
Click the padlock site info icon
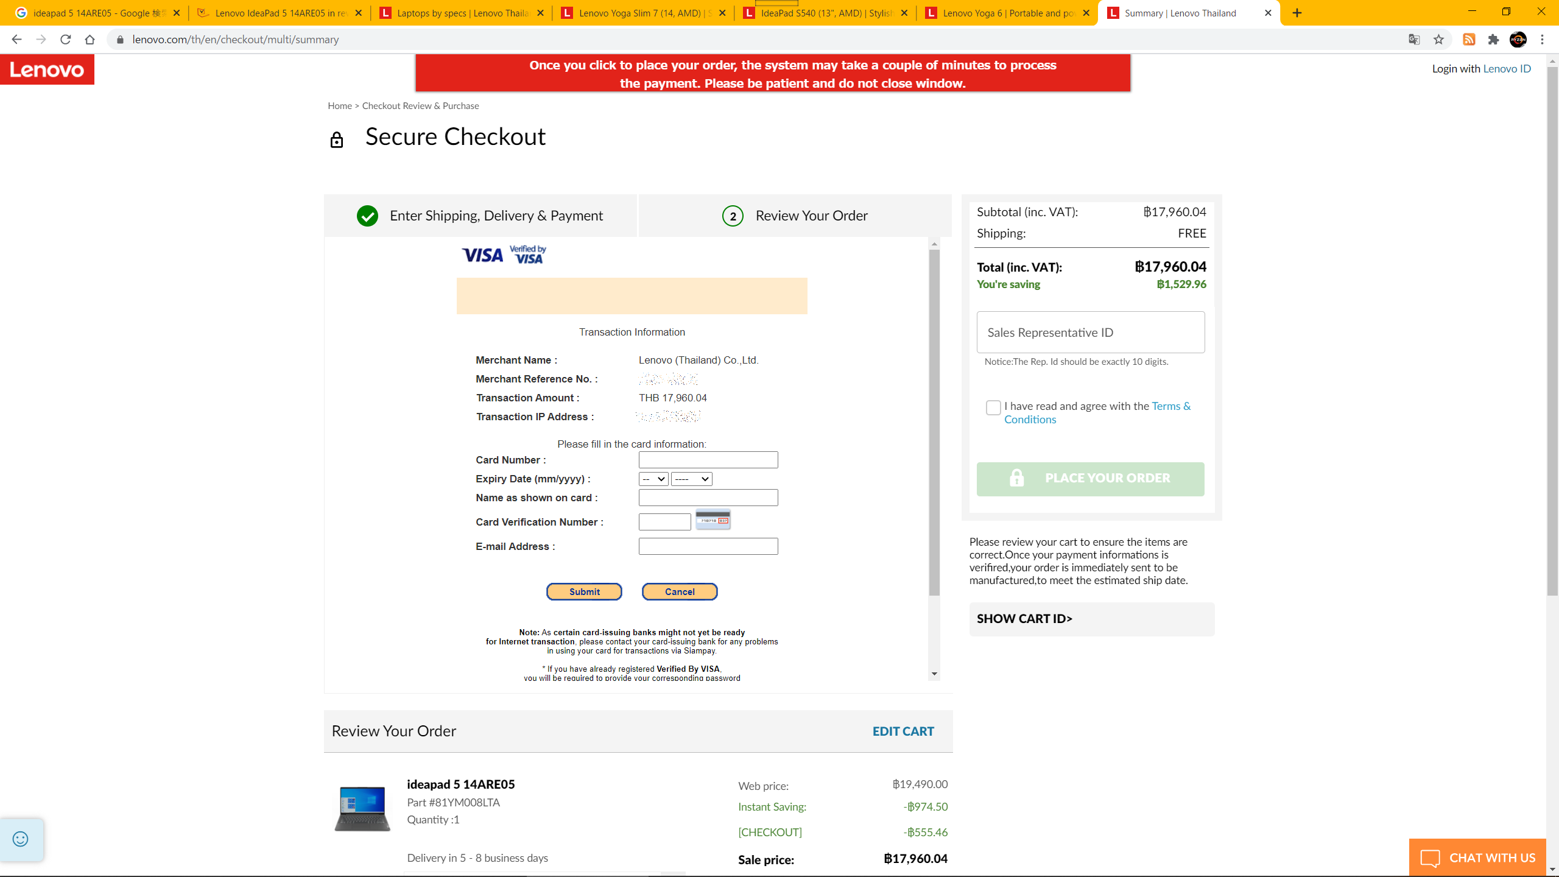pos(120,40)
